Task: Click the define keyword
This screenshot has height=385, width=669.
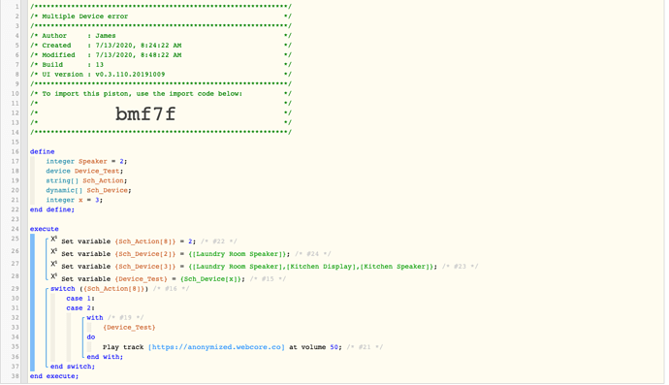Action: [x=43, y=151]
